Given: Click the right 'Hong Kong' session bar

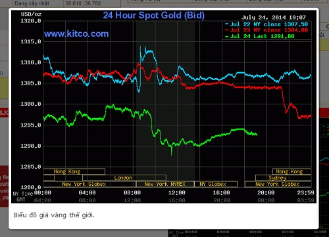Looking at the screenshot, I should pos(292,171).
